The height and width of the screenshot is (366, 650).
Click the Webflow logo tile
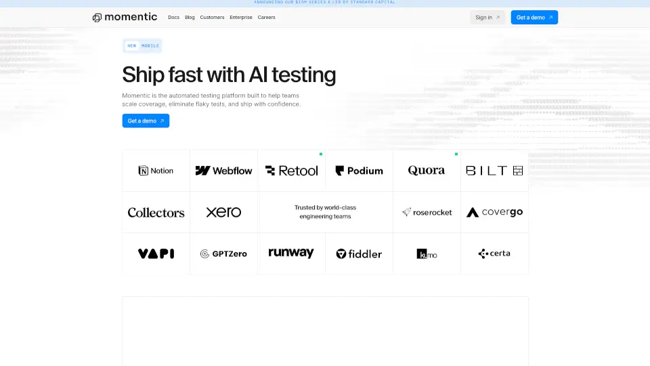(223, 171)
